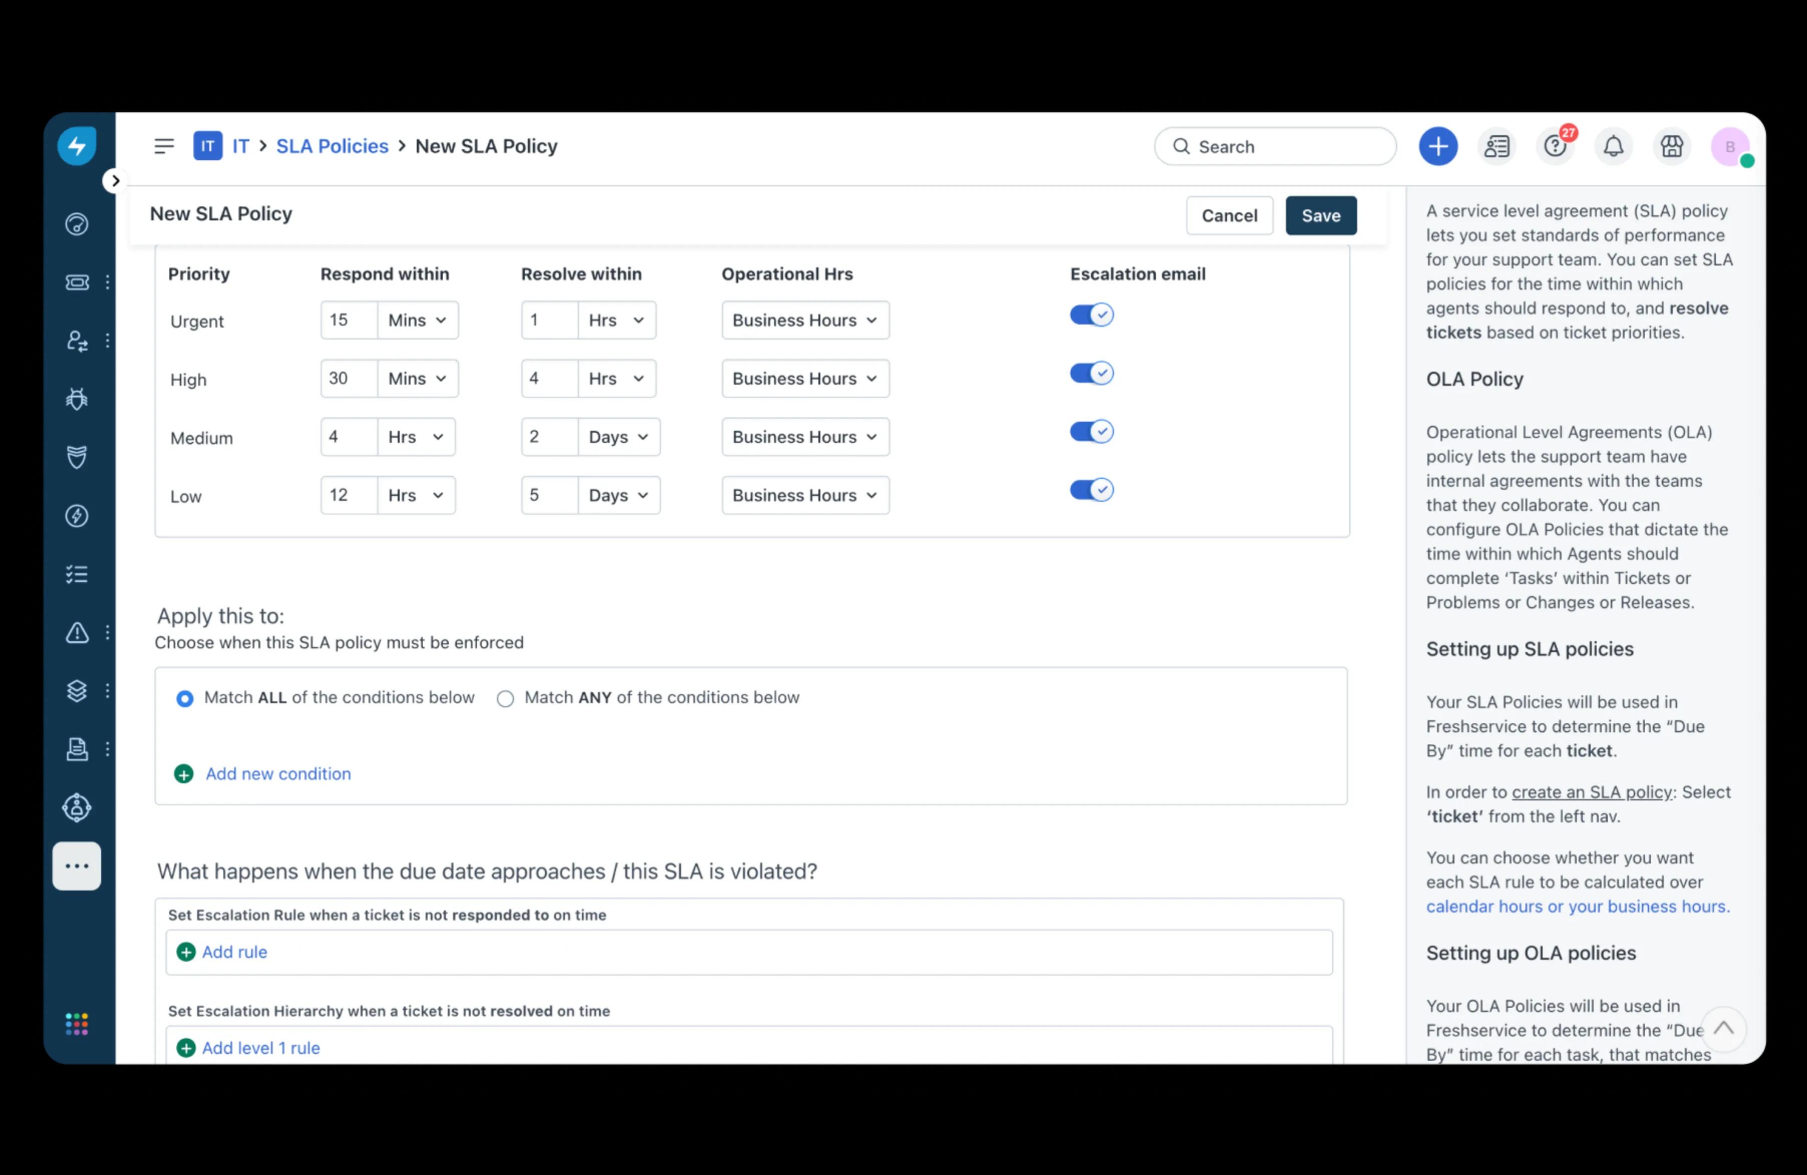
Task: Toggle Low escalation email switch
Action: (x=1091, y=490)
